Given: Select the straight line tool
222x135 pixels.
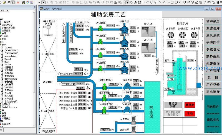Looking at the screenshot, I should (x=160, y=2).
